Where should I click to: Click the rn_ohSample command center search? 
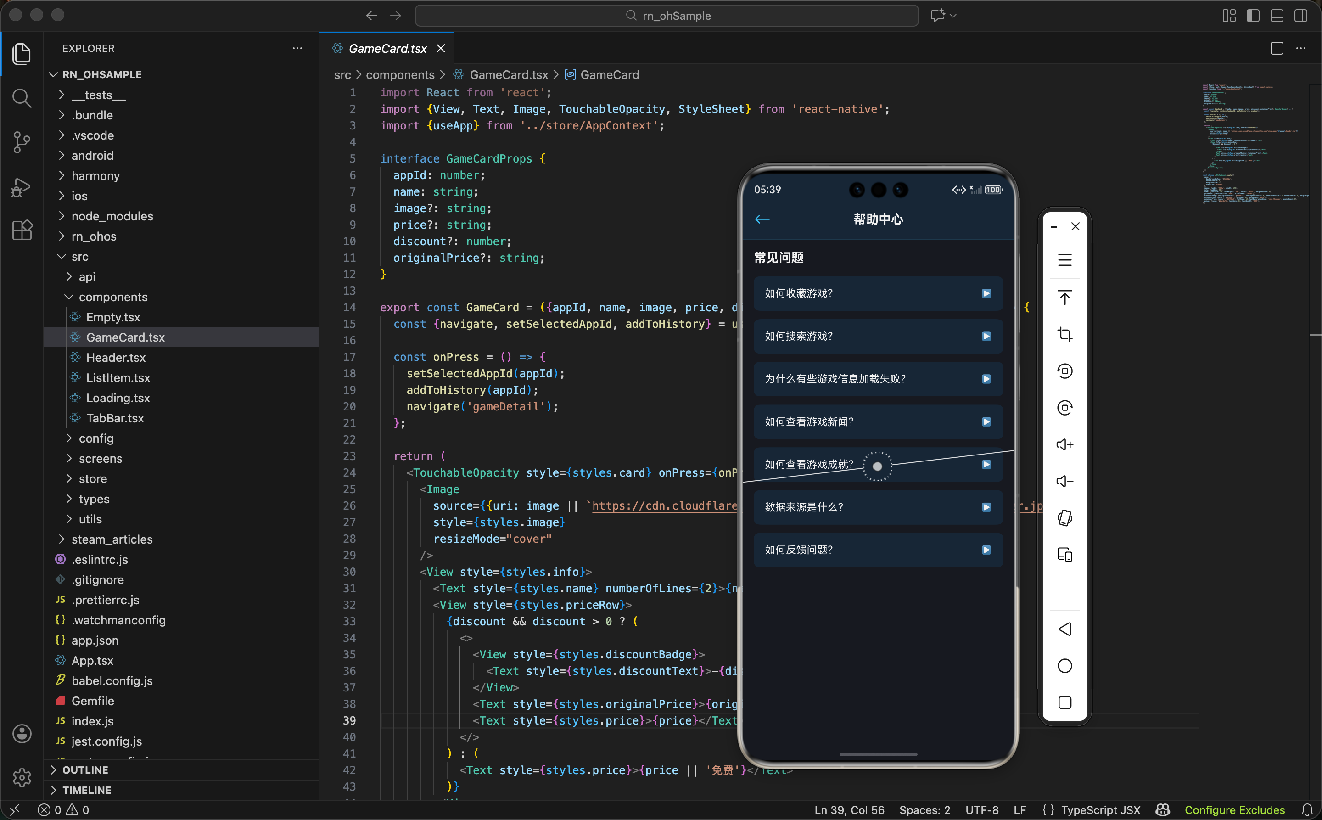(667, 16)
